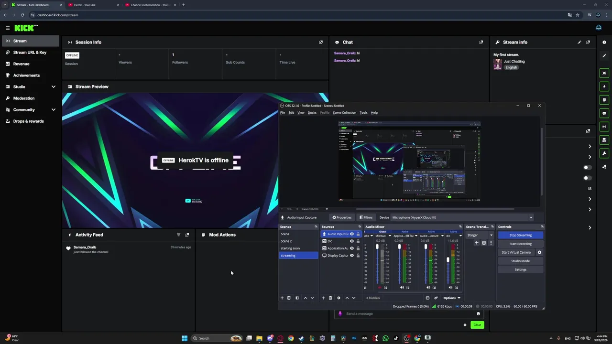Open the emoji picker in chat input

click(478, 313)
